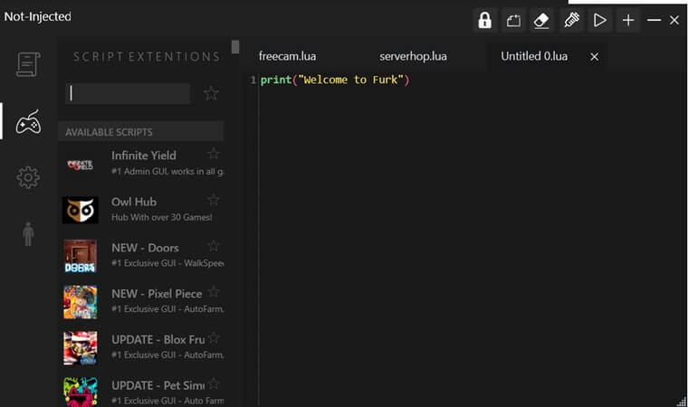Close the Untitled 0.lua tab

[594, 57]
